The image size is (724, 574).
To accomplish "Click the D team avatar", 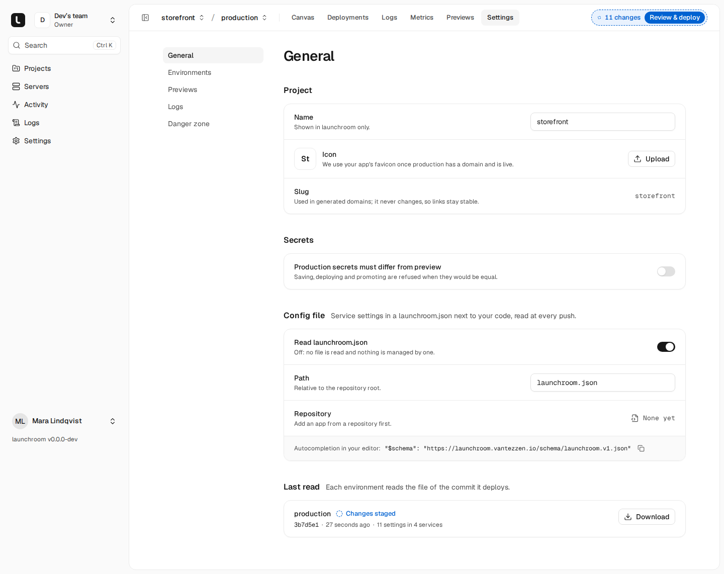I will coord(42,20).
